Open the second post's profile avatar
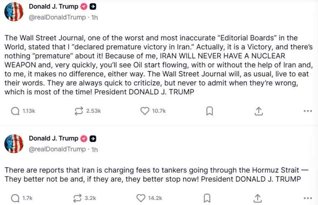This screenshot has width=318, height=205. tap(14, 144)
